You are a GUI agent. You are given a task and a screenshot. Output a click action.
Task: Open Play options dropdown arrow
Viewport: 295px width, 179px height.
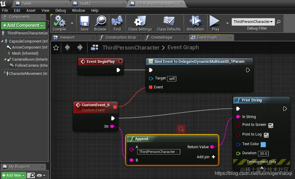[x=227, y=23]
